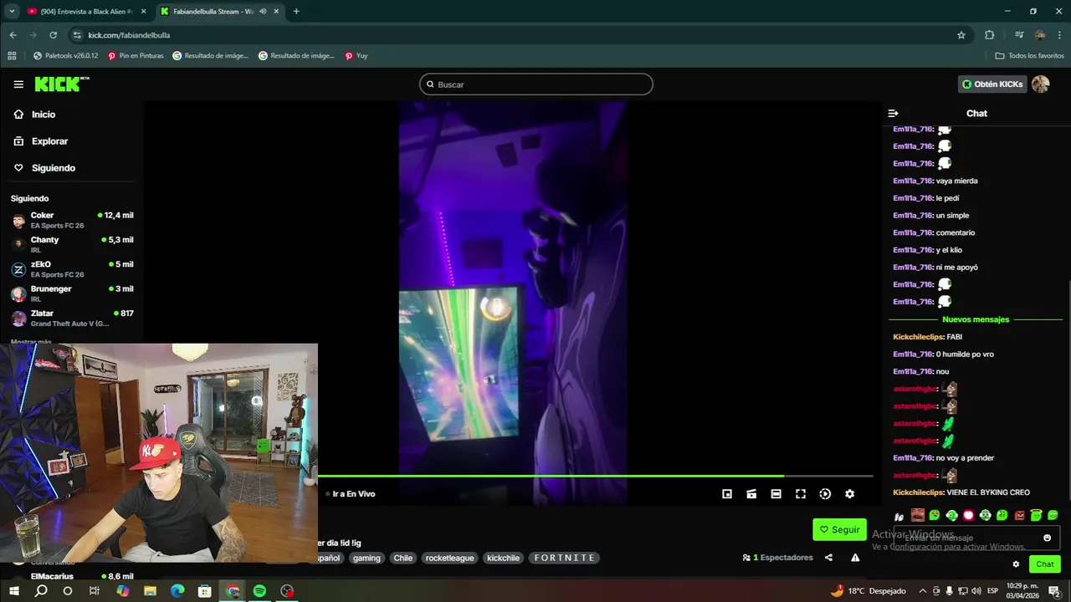Image resolution: width=1071 pixels, height=602 pixels.
Task: Open Chrome extensions puzzle icon
Action: (990, 35)
